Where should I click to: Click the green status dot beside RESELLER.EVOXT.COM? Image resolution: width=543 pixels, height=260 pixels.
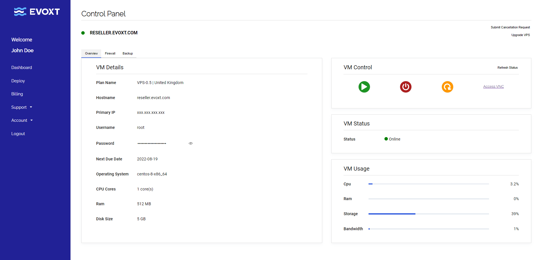(83, 33)
